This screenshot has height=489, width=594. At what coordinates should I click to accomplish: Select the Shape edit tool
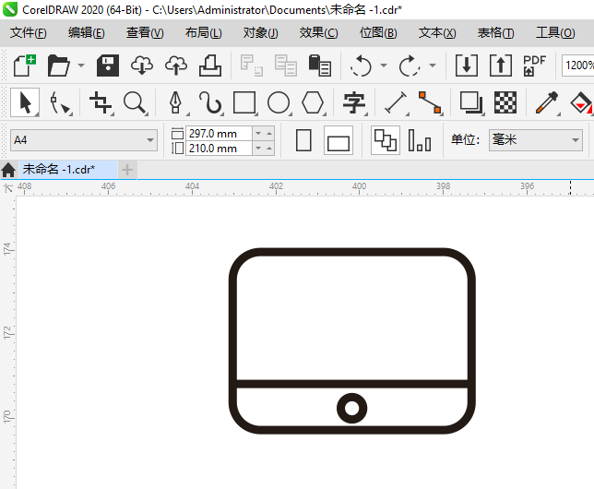click(60, 102)
